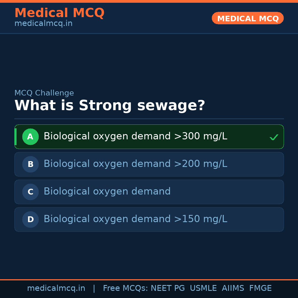Viewport: 298px width, 298px height.
Task: Click USMLE in the footer
Action: [x=203, y=288]
